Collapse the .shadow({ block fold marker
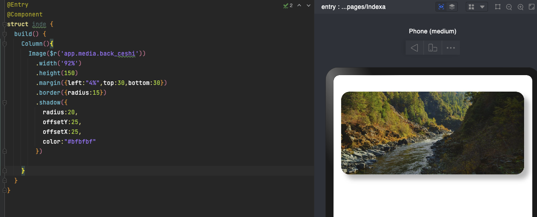 (4, 103)
